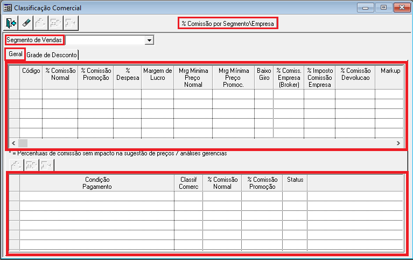Click % Comiss. Empresa (Broker) header

click(x=289, y=78)
